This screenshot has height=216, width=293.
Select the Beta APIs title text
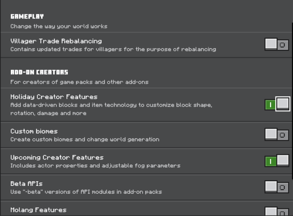point(26,184)
